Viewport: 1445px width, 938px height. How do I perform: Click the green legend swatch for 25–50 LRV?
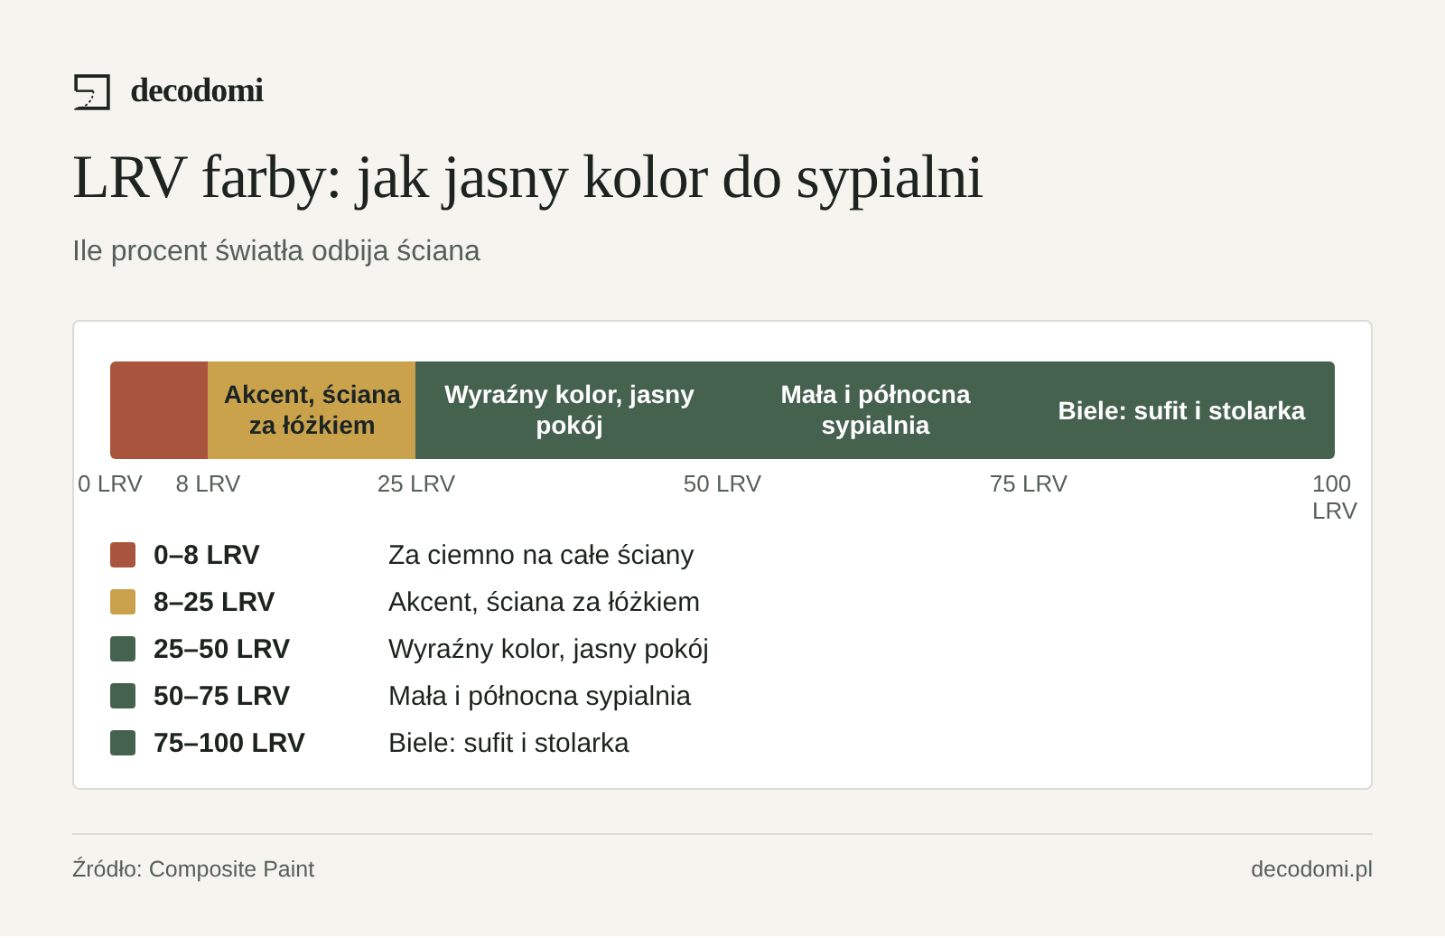tap(123, 649)
